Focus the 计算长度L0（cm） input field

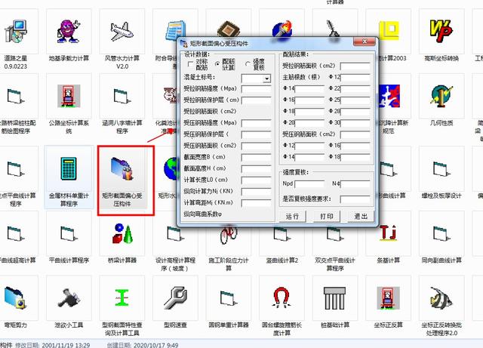point(257,180)
